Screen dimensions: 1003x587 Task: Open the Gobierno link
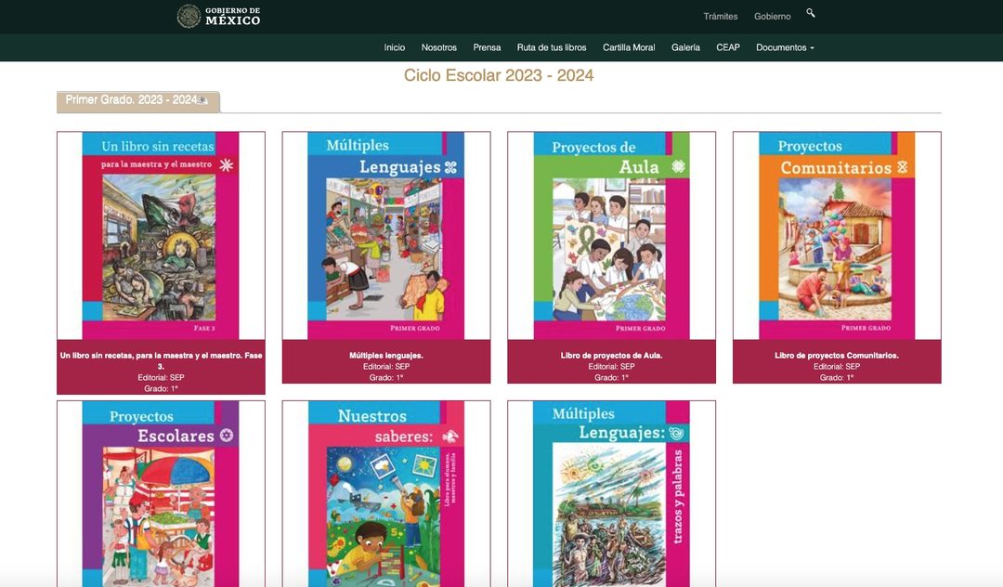pyautogui.click(x=772, y=17)
